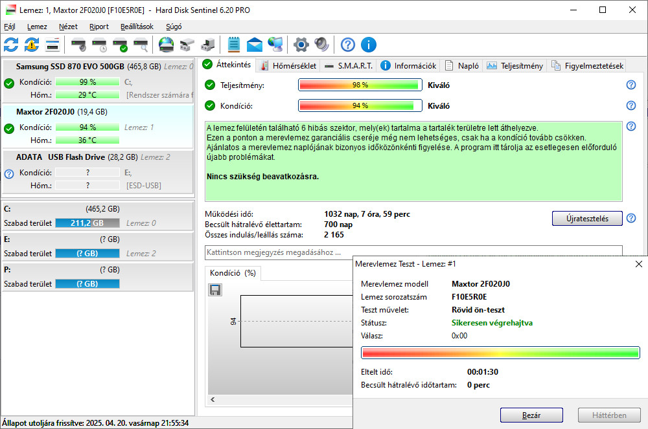Click the refresh icon with yellow warning triangle

32,45
